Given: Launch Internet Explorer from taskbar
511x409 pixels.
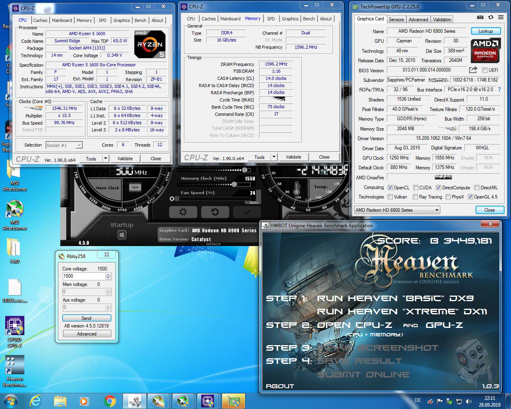Looking at the screenshot, I should click(35, 401).
